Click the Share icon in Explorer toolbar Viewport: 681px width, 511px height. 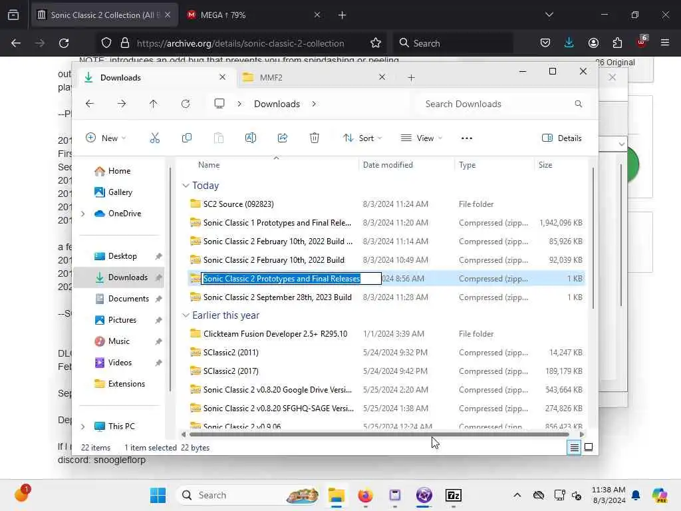(x=282, y=138)
